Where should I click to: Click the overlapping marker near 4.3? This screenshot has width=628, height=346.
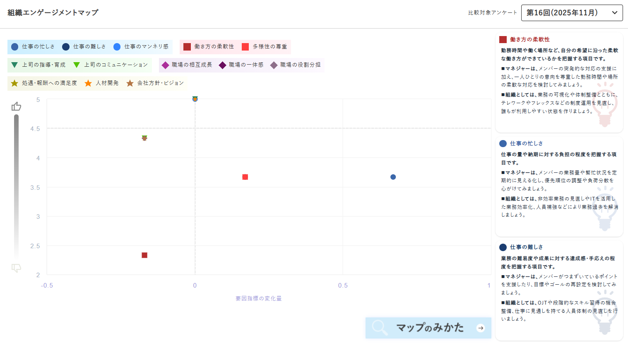pos(144,138)
